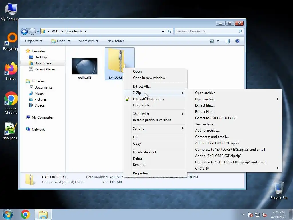The image size is (293, 220).
Task: Choose Open in the context menu
Action: click(155, 72)
